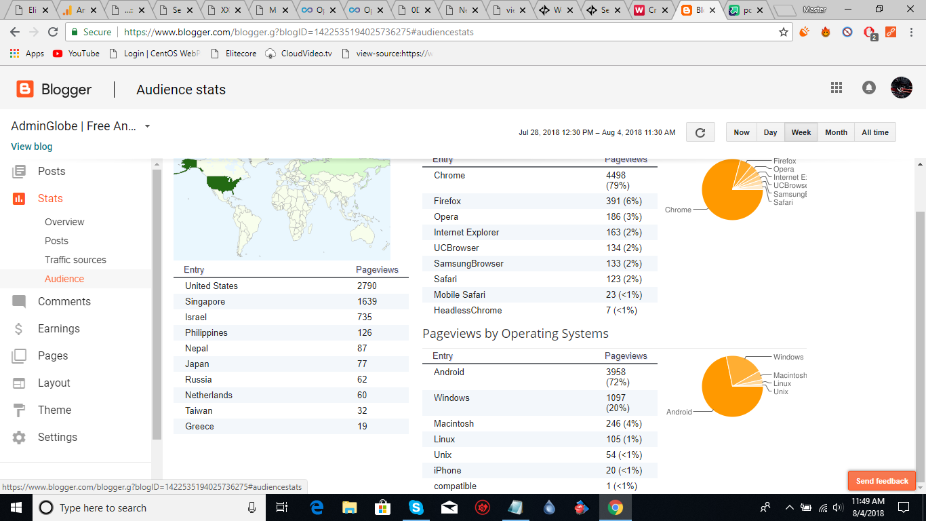Viewport: 926px width, 521px height.
Task: Click the United States country row
Action: (x=291, y=286)
